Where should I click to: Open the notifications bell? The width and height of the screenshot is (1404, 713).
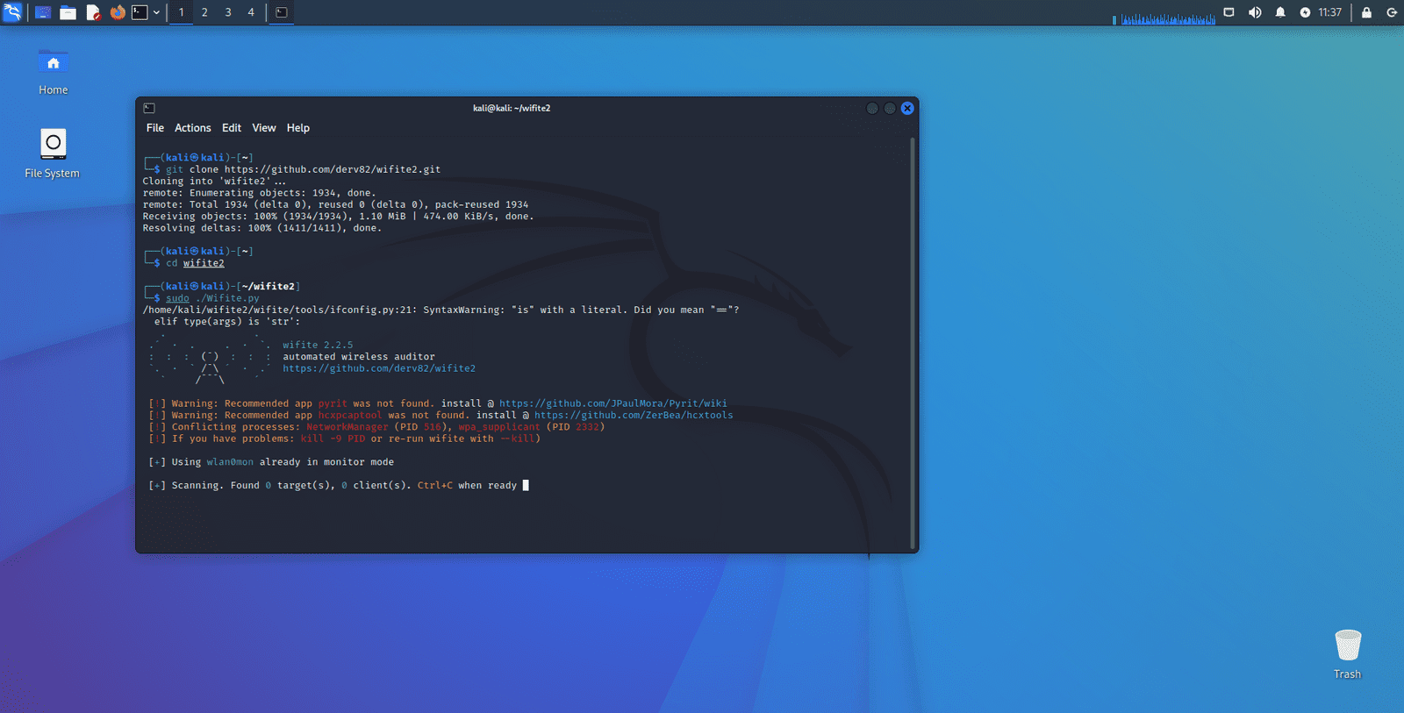pyautogui.click(x=1280, y=12)
